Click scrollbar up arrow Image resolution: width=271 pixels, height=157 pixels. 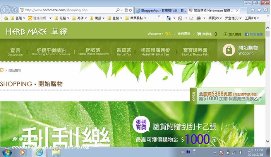tap(268, 27)
